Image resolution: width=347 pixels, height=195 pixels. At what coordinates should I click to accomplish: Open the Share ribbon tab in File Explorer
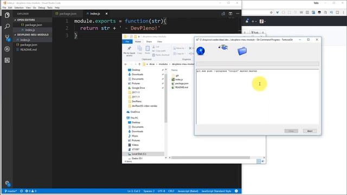(x=149, y=42)
